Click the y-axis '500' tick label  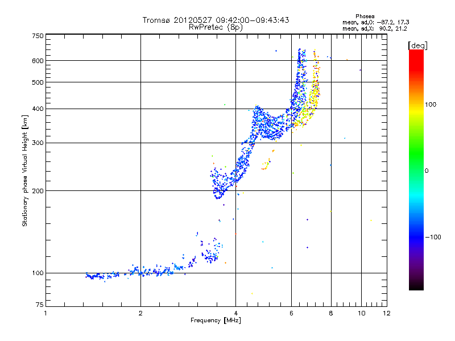coord(38,82)
